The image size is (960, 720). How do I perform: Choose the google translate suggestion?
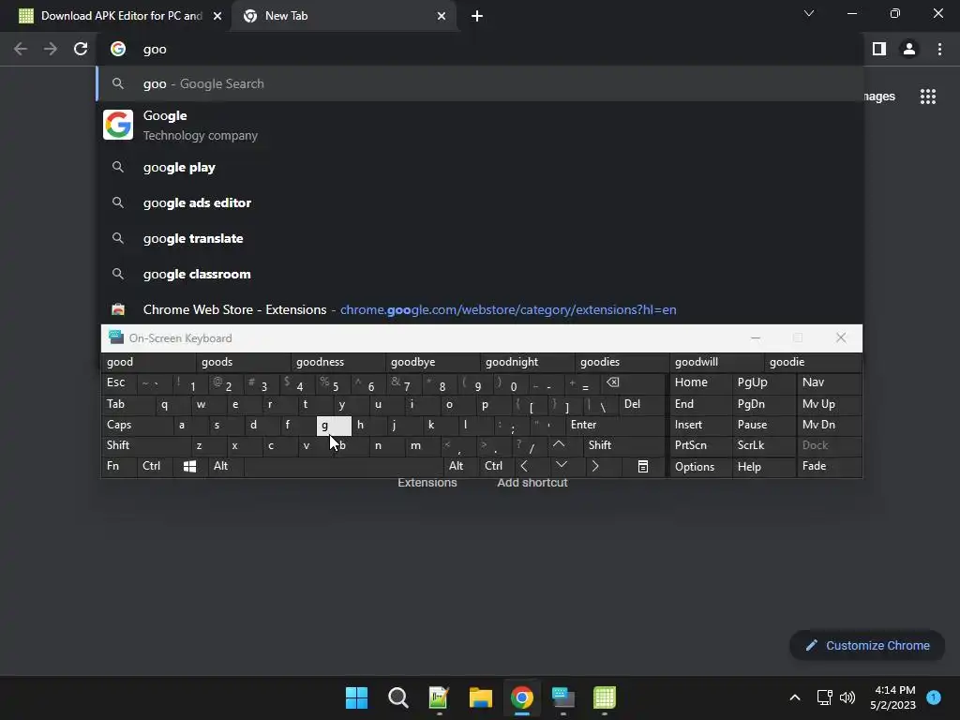[481, 238]
